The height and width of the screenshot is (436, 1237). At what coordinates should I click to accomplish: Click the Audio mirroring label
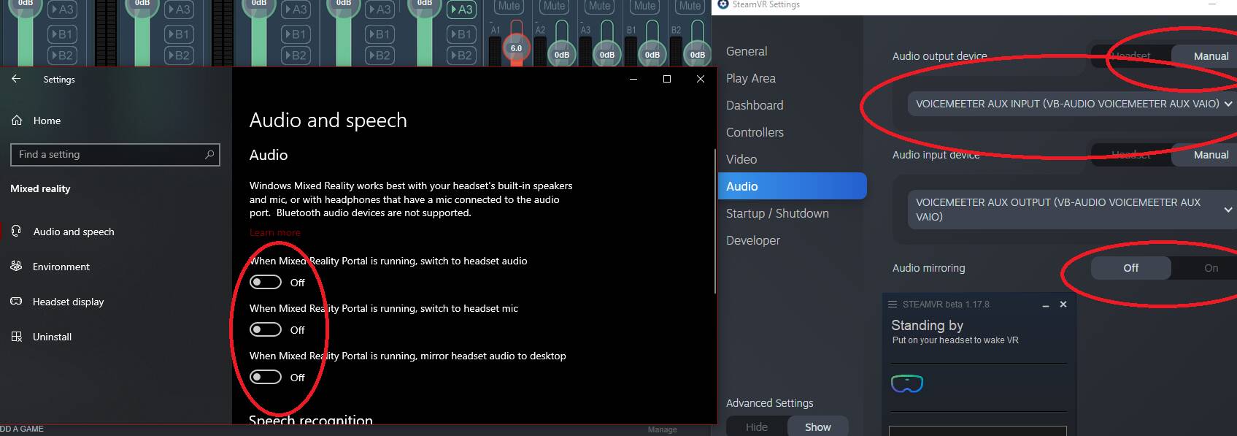(x=928, y=268)
